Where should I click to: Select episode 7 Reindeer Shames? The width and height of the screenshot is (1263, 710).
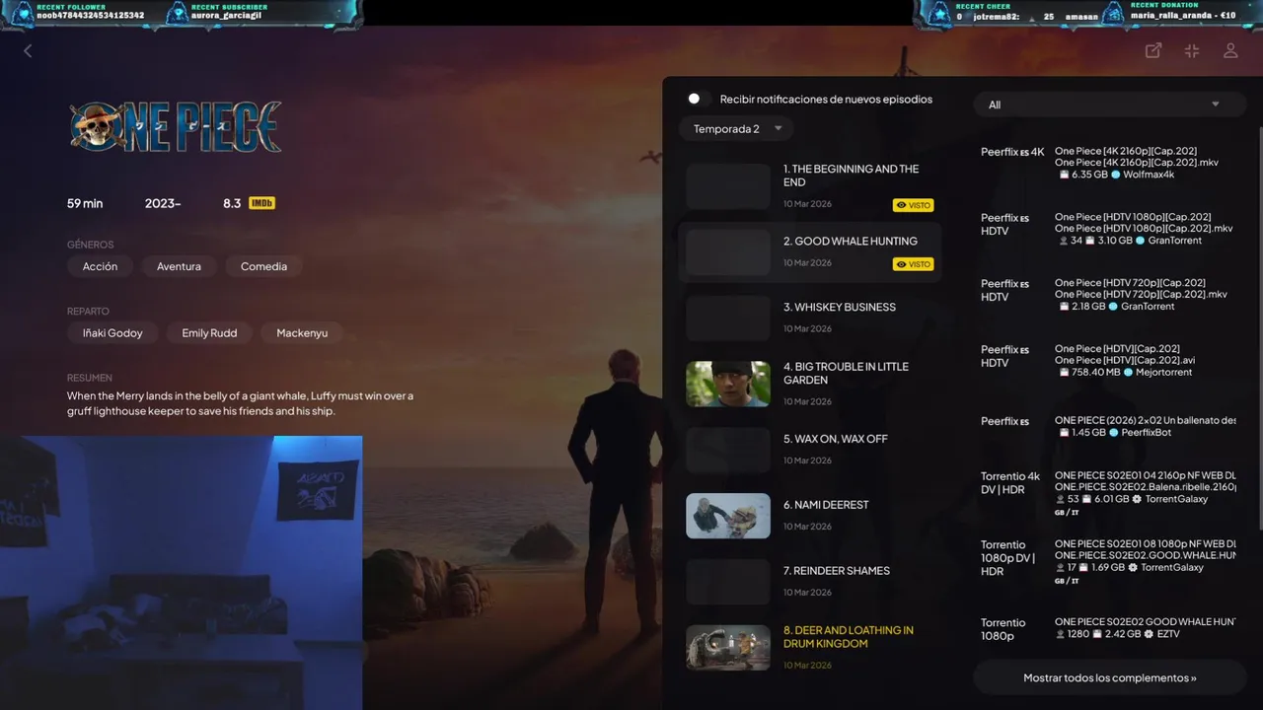(809, 582)
